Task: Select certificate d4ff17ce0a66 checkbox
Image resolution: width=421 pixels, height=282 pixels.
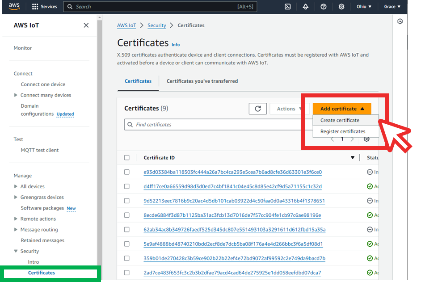Action: click(x=127, y=186)
